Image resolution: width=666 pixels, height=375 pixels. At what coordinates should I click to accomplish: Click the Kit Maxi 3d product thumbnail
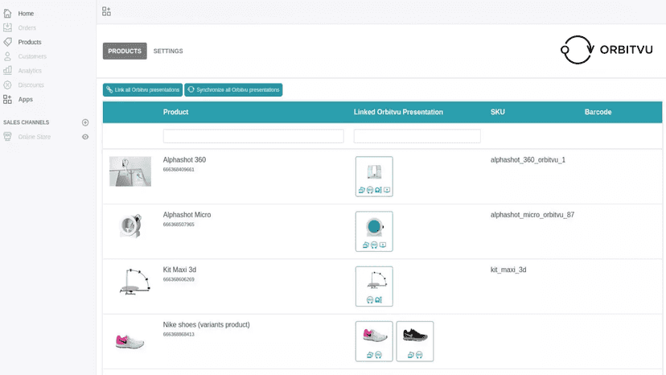click(x=134, y=282)
